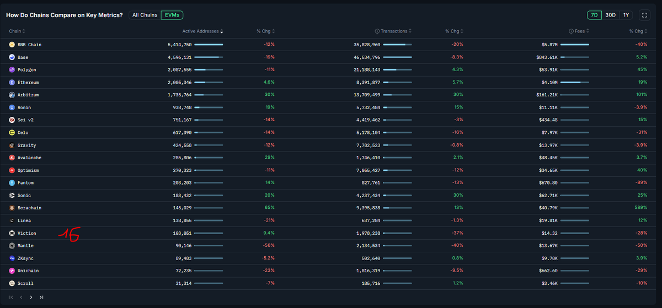Screen dimensions: 662x308
Task: Click the info icon next to Fees
Action: pos(571,31)
